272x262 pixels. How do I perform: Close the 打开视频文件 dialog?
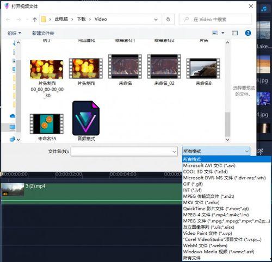point(251,7)
